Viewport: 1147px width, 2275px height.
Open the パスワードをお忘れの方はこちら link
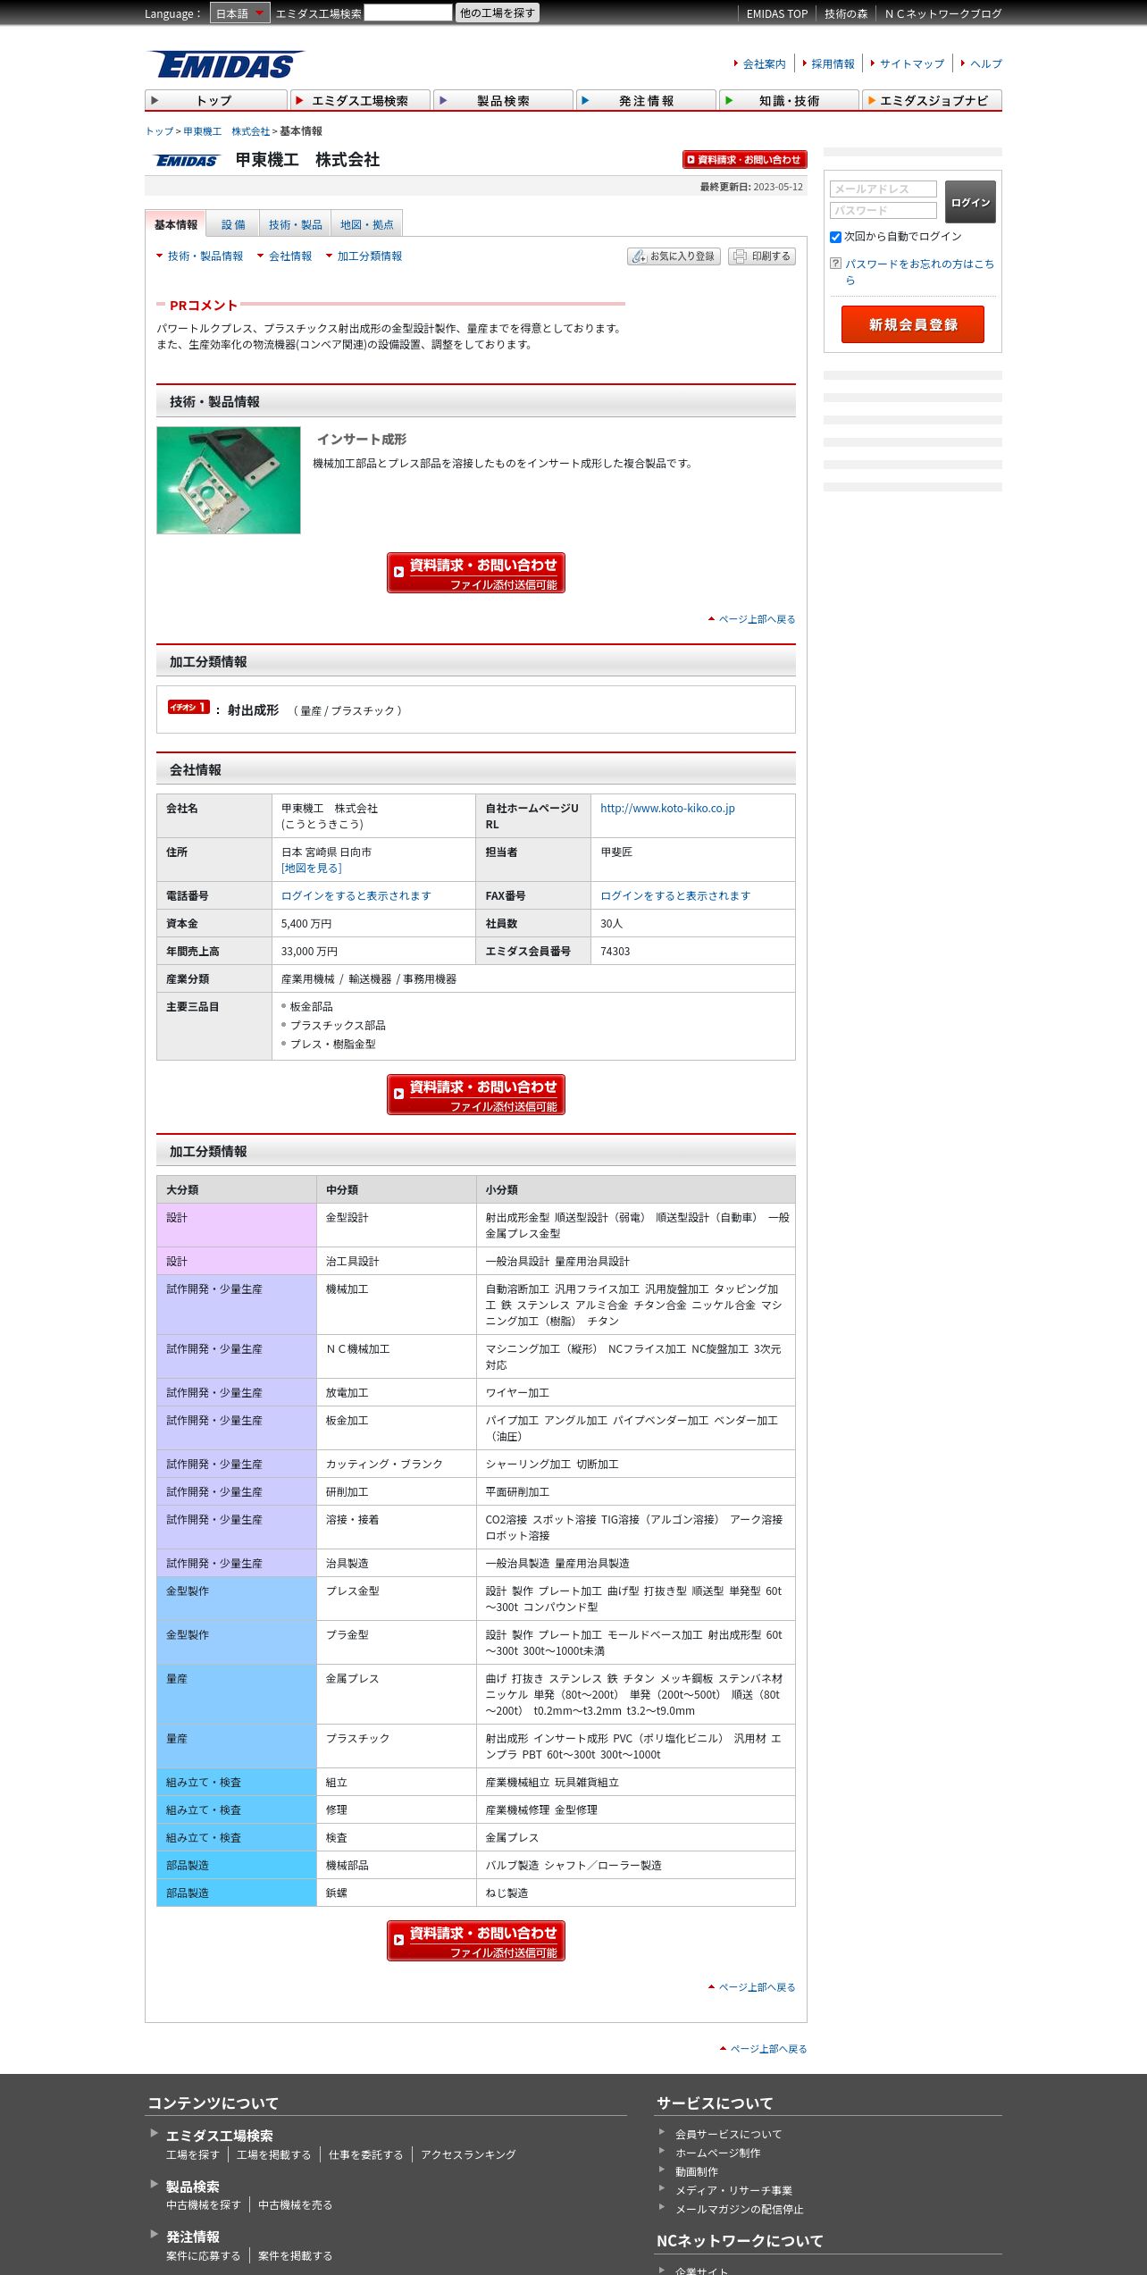[919, 272]
